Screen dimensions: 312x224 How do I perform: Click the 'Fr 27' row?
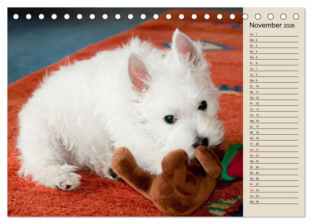tap(274, 184)
